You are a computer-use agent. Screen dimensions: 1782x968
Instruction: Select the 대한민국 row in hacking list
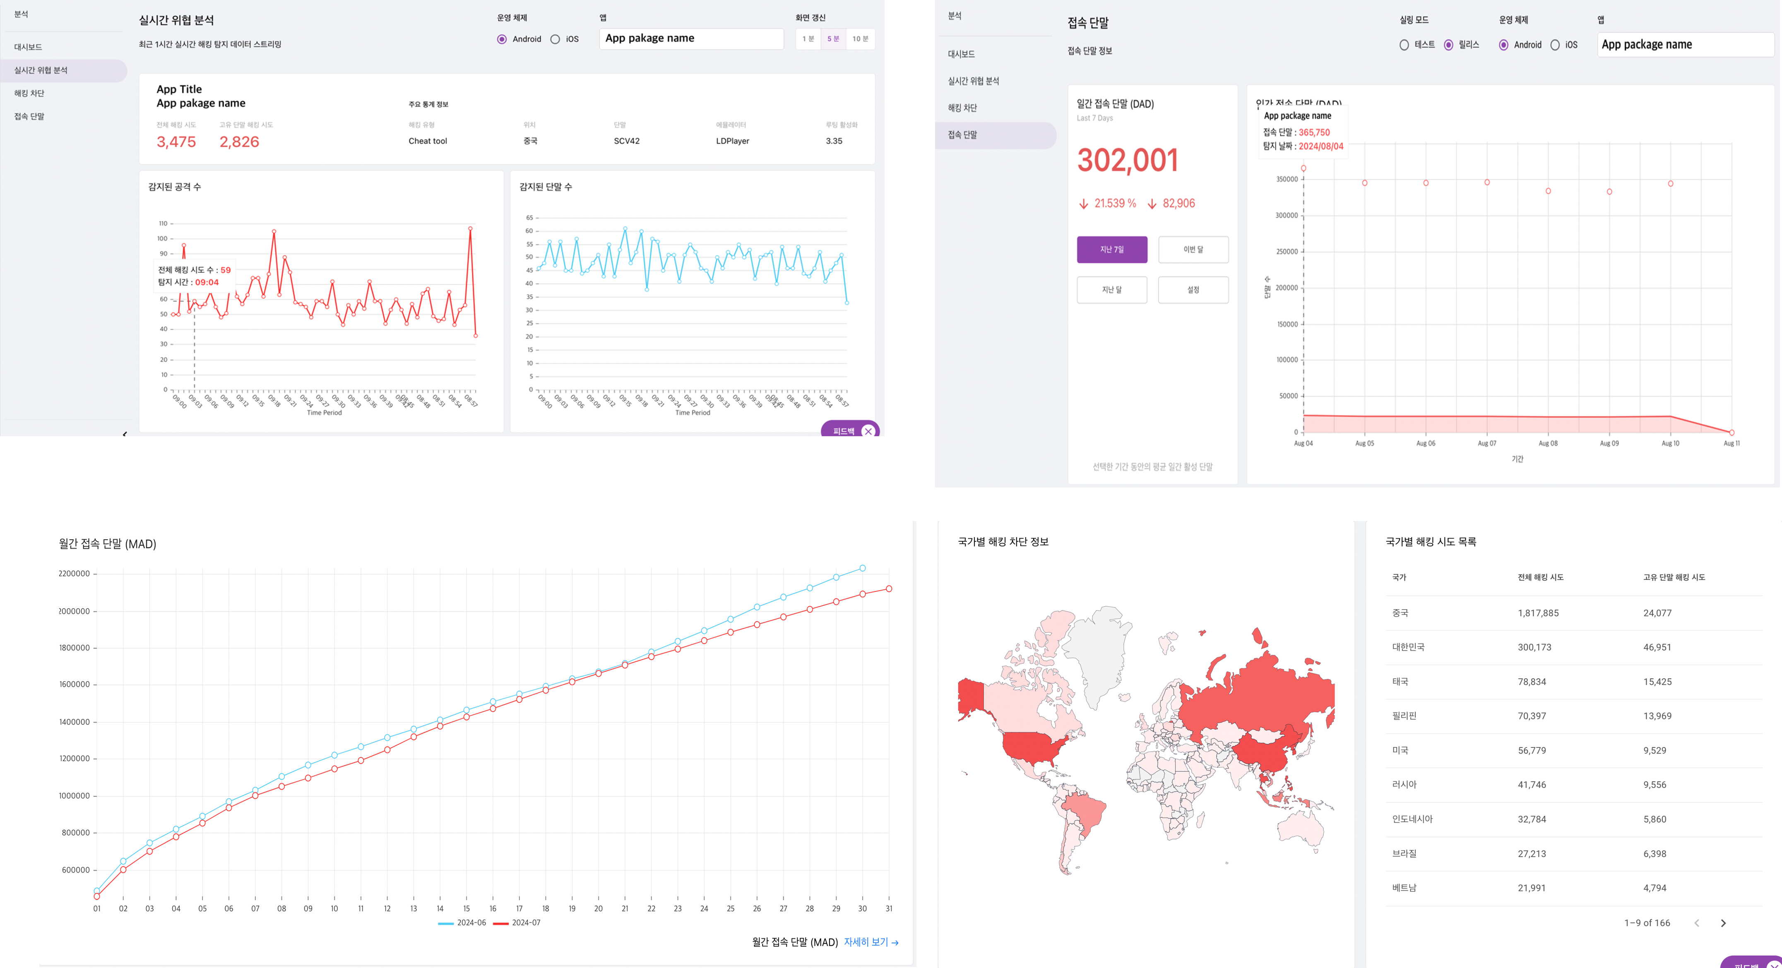1574,647
